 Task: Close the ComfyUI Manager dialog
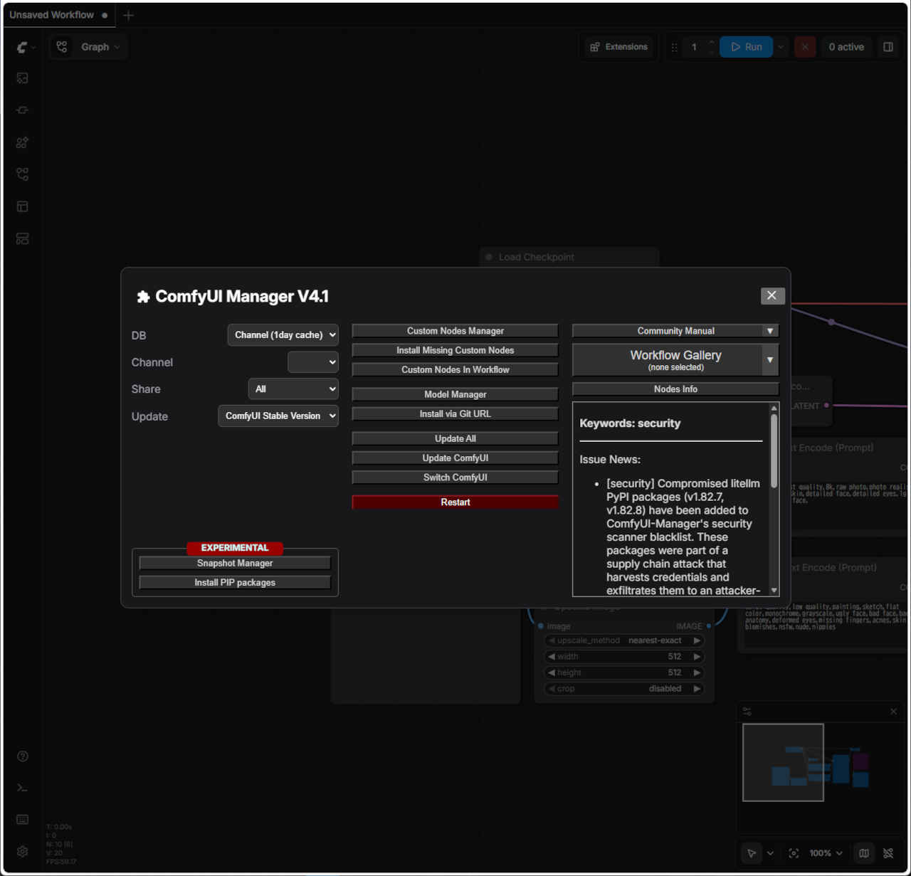[772, 295]
